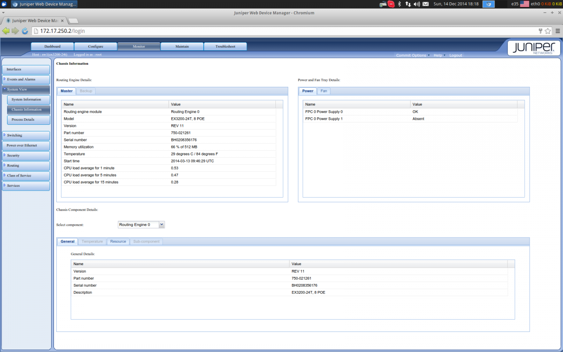Open Process Details in the sidebar
Viewport: 563px width, 352px height.
28,120
